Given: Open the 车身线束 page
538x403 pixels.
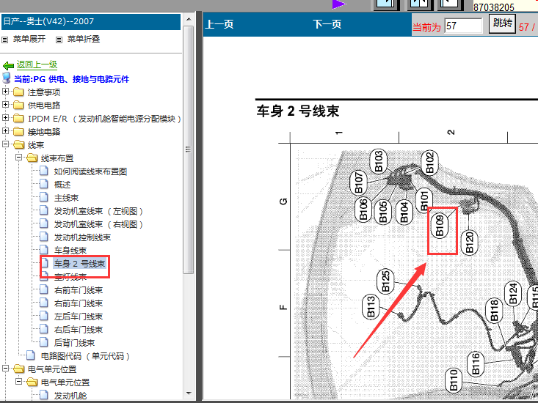Looking at the screenshot, I should click(70, 251).
